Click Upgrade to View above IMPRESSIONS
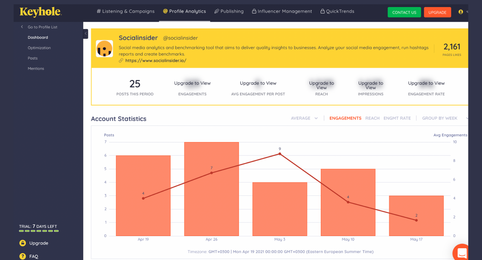This screenshot has height=260, width=482. (371, 85)
